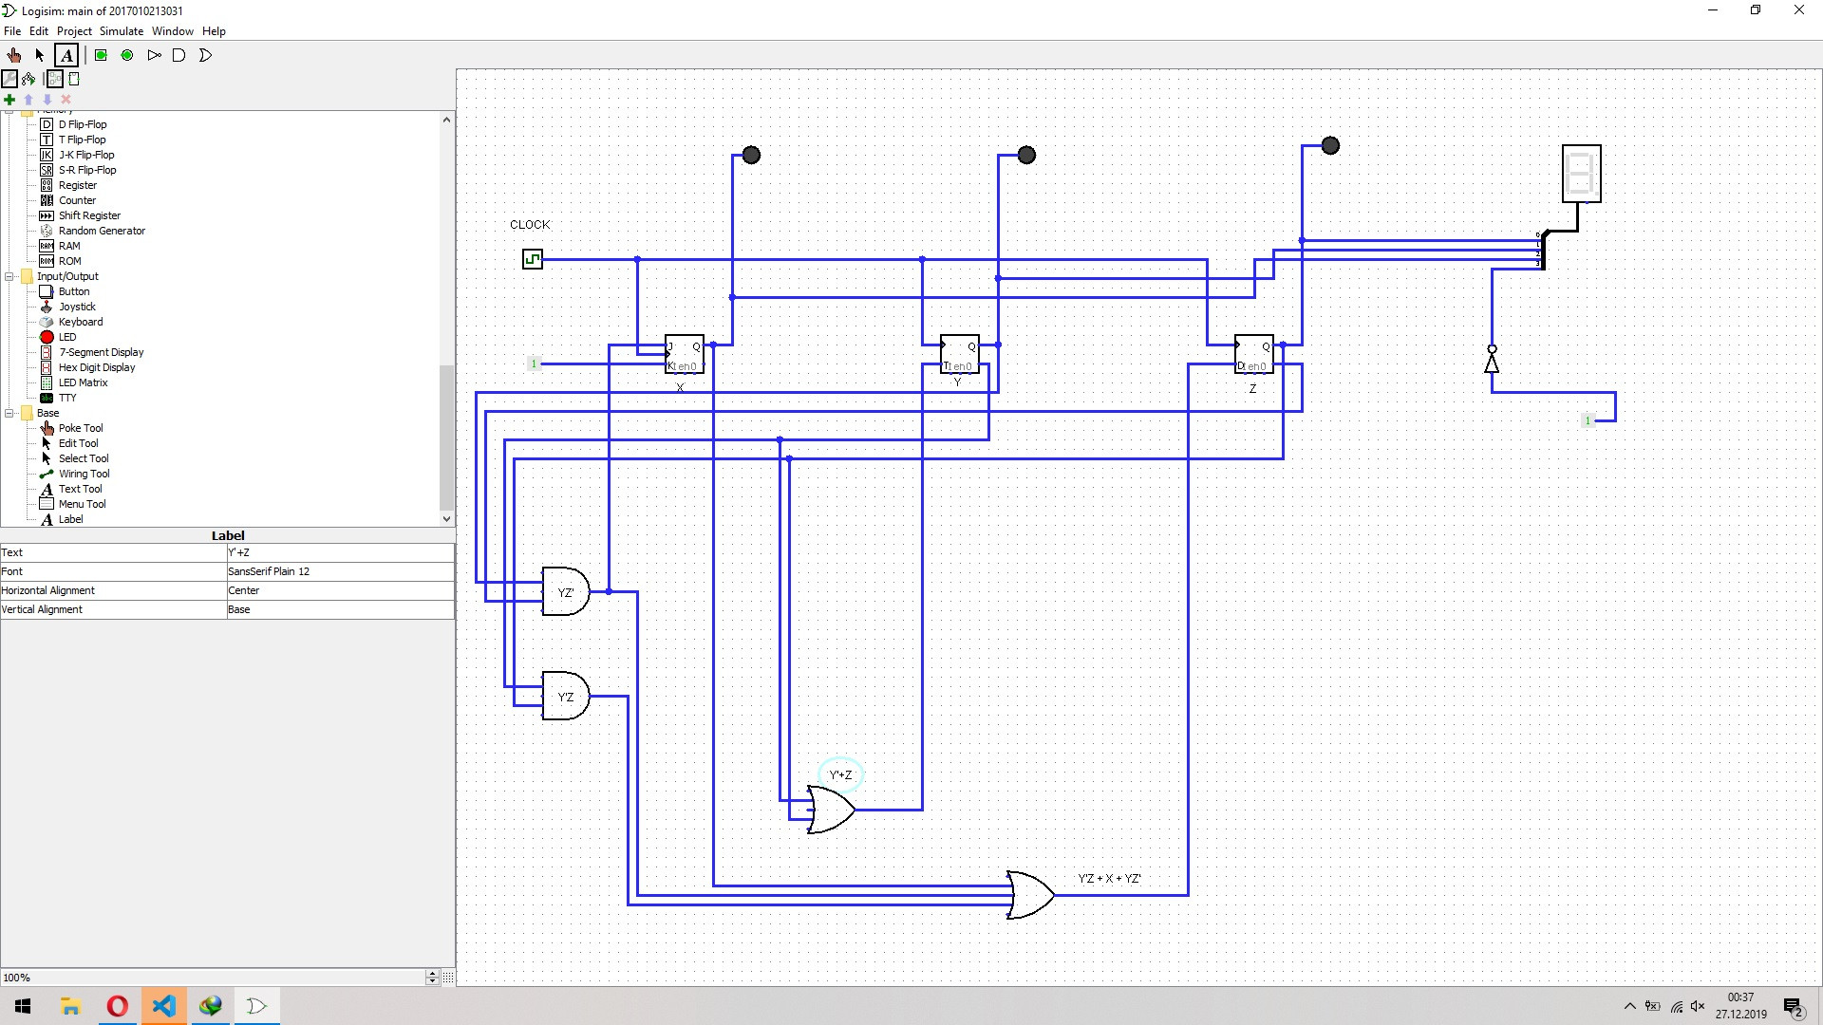Open the Project menu
Viewport: 1823px width, 1025px height.
74,31
